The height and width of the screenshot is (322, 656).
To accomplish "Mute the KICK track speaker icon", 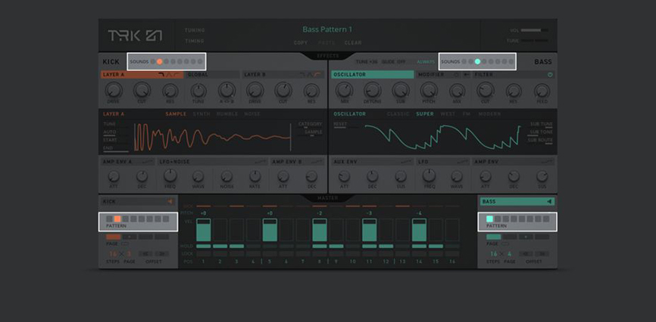I will 170,201.
